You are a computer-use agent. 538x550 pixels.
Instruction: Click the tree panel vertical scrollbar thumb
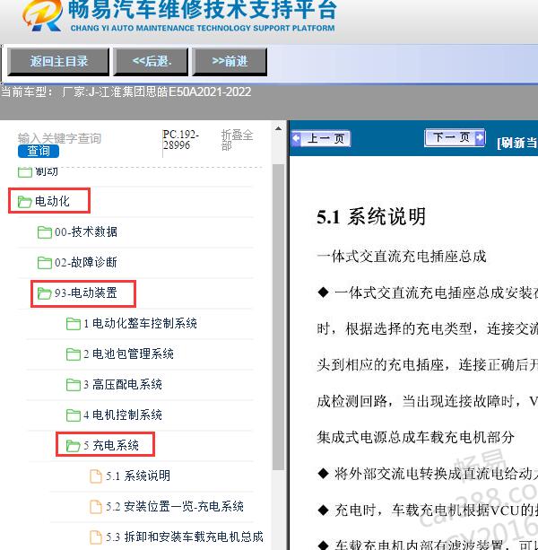pos(279,317)
